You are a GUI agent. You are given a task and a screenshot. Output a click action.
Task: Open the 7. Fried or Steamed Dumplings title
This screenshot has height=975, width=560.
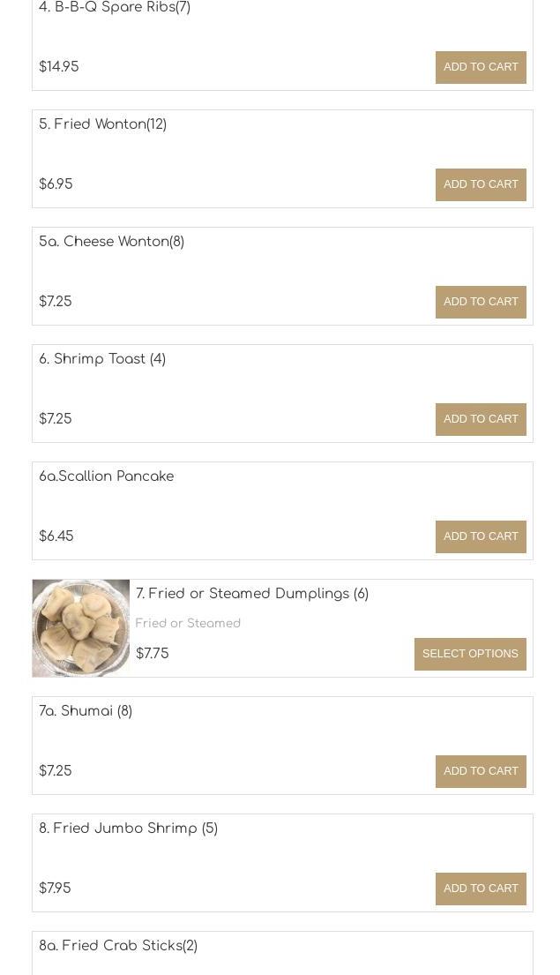coord(252,594)
